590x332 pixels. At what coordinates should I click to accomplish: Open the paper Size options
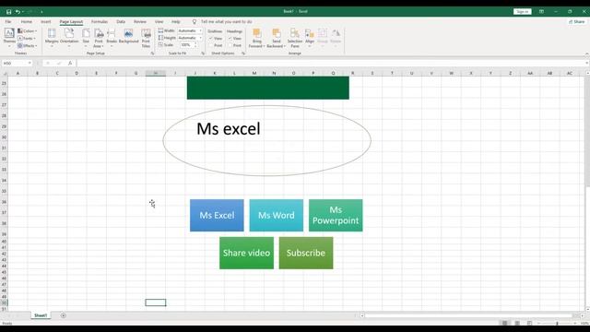pyautogui.click(x=86, y=38)
